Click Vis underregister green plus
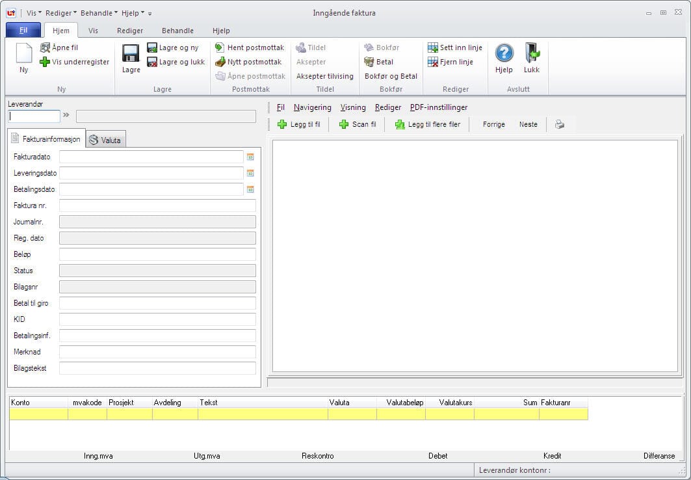691x480 pixels. point(45,62)
